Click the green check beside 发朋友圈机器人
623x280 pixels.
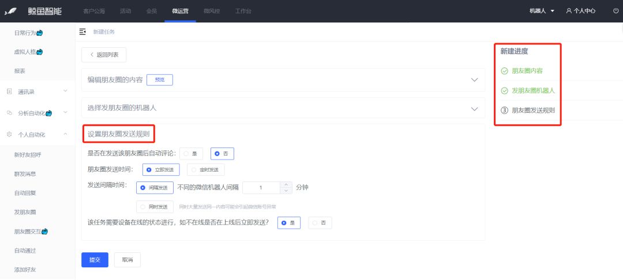505,91
